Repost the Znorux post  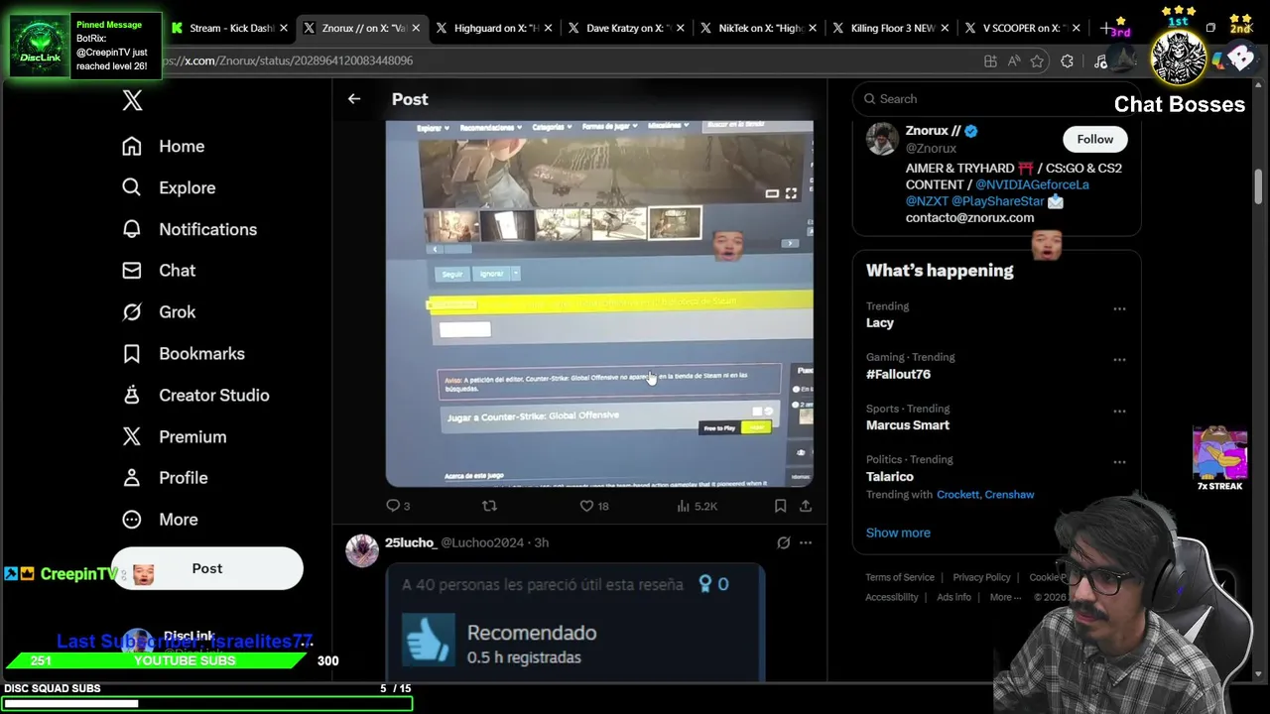coord(489,506)
